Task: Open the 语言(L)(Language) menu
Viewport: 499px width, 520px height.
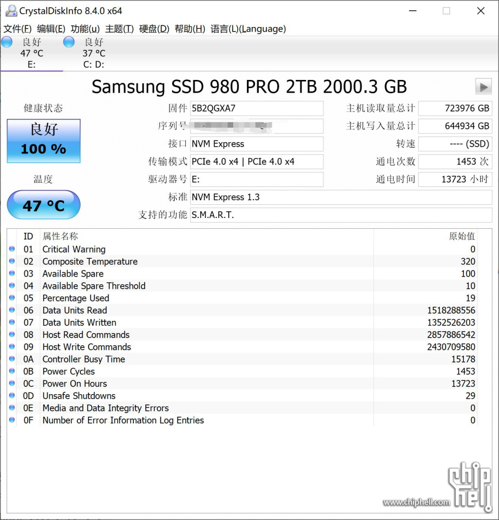Action: click(x=248, y=29)
